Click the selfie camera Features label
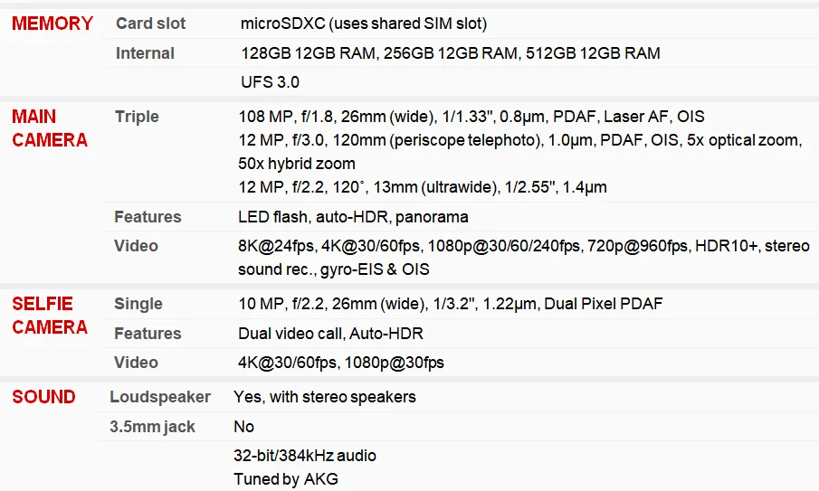The width and height of the screenshot is (819, 491). click(x=148, y=333)
